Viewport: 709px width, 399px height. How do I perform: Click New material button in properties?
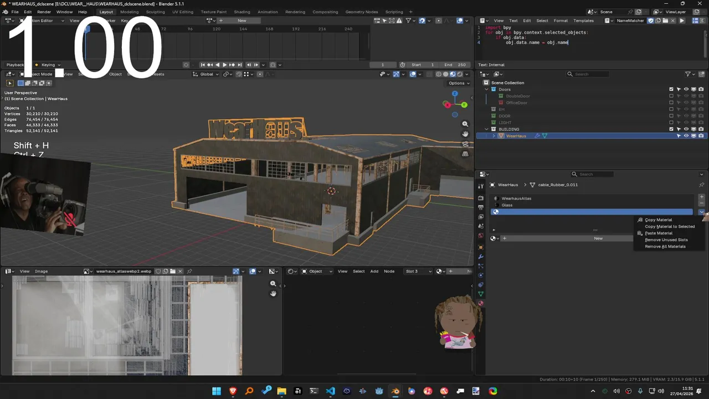point(598,238)
